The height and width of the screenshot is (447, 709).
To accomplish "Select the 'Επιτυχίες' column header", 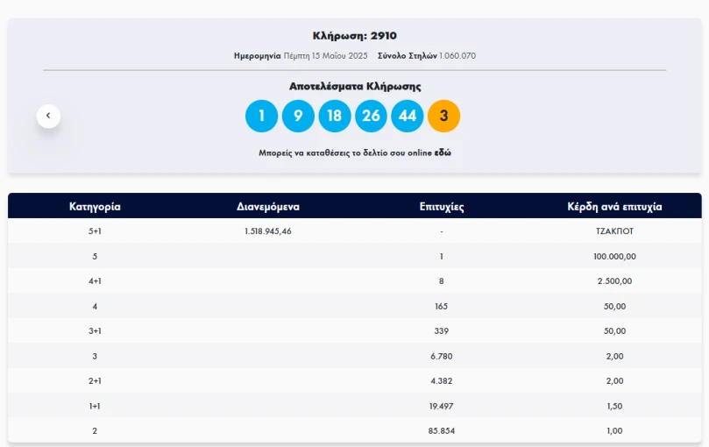I will coord(442,207).
